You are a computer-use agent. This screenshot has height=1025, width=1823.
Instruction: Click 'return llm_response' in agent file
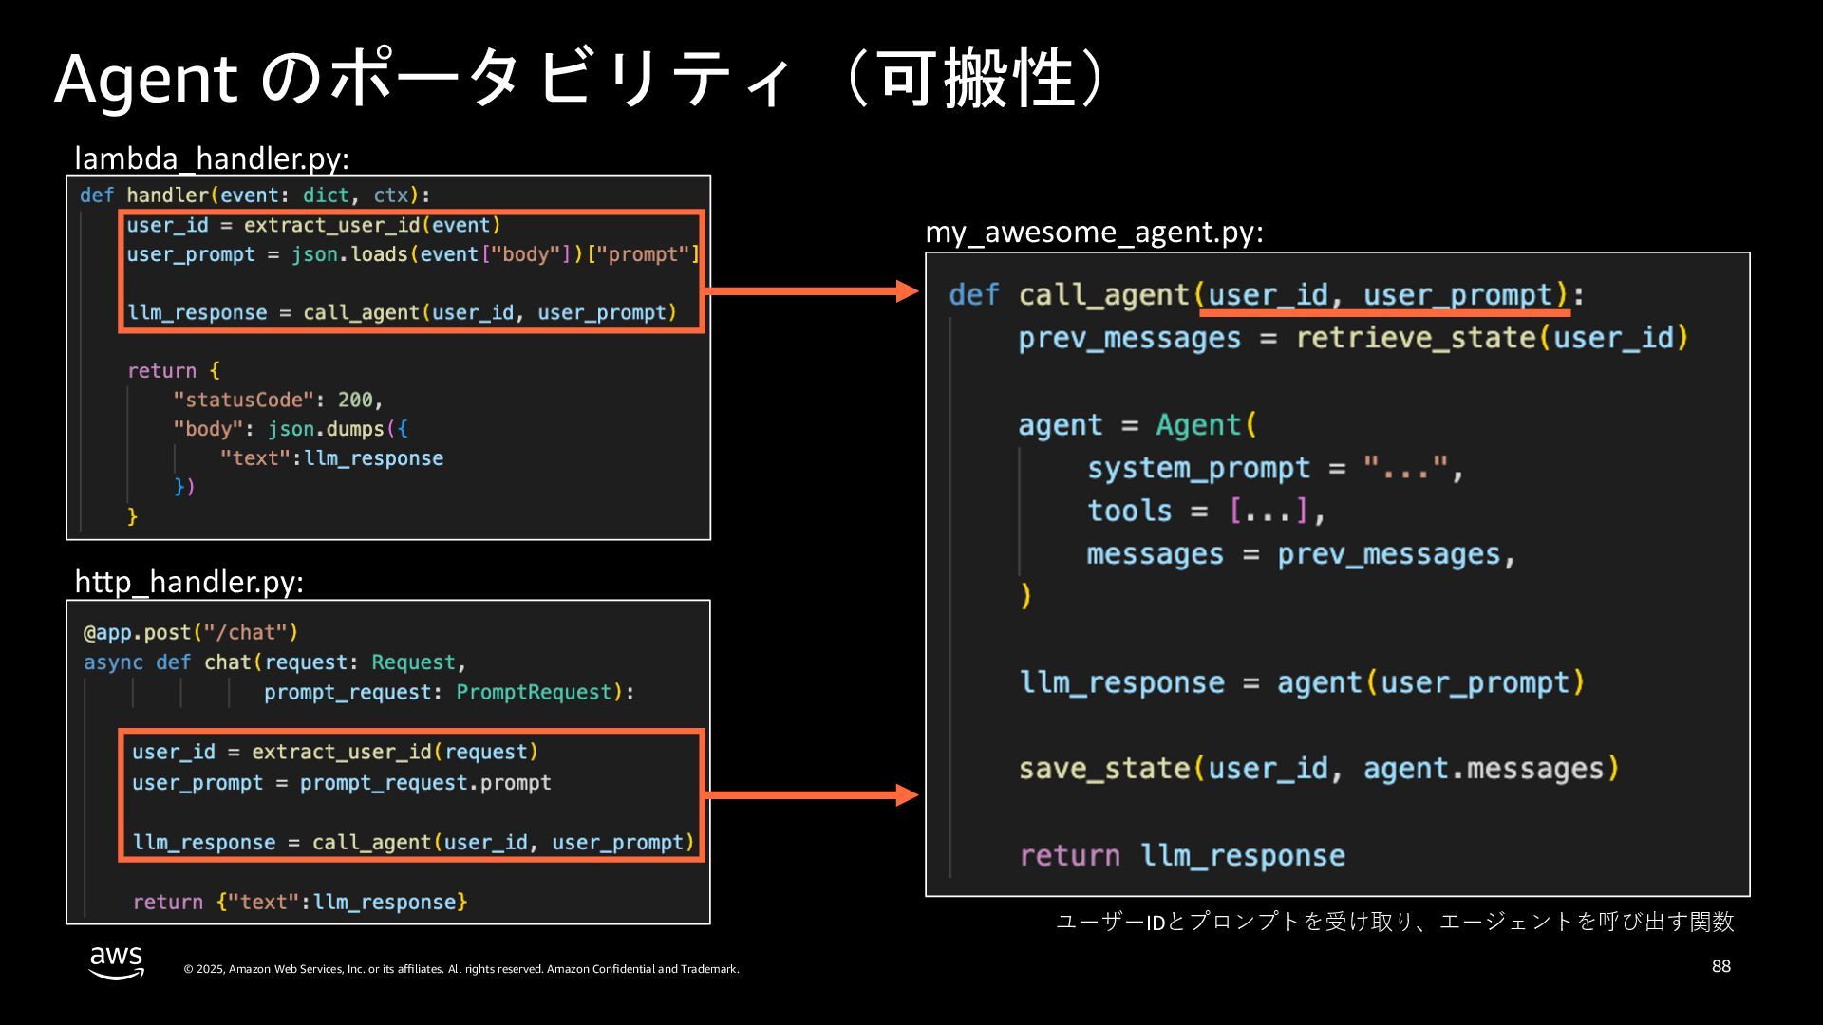pyautogui.click(x=1183, y=856)
